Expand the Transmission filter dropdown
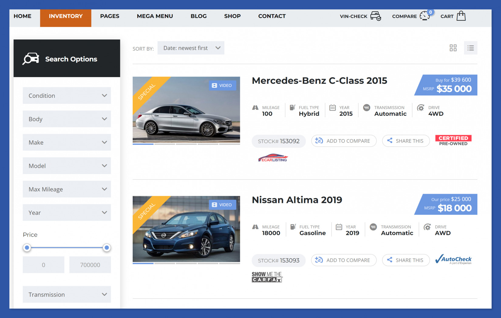 click(x=67, y=295)
